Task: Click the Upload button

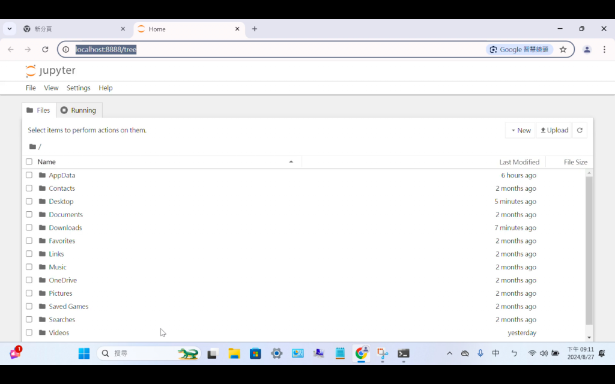Action: [x=554, y=130]
